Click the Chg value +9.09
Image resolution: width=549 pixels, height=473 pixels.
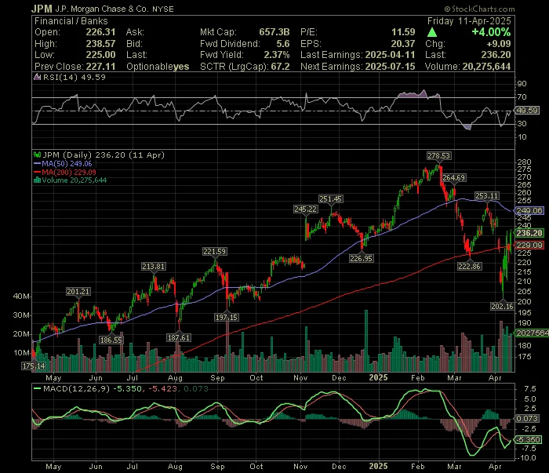499,44
